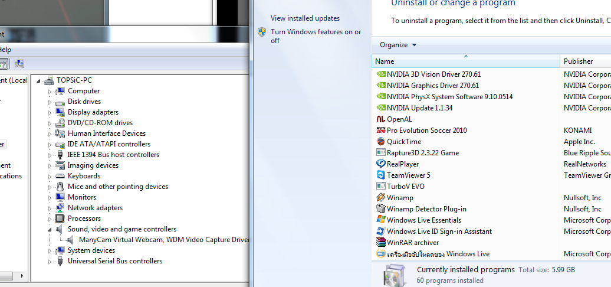611x287 pixels.
Task: Click the TeamViewer 5 icon in the list
Action: click(381, 175)
